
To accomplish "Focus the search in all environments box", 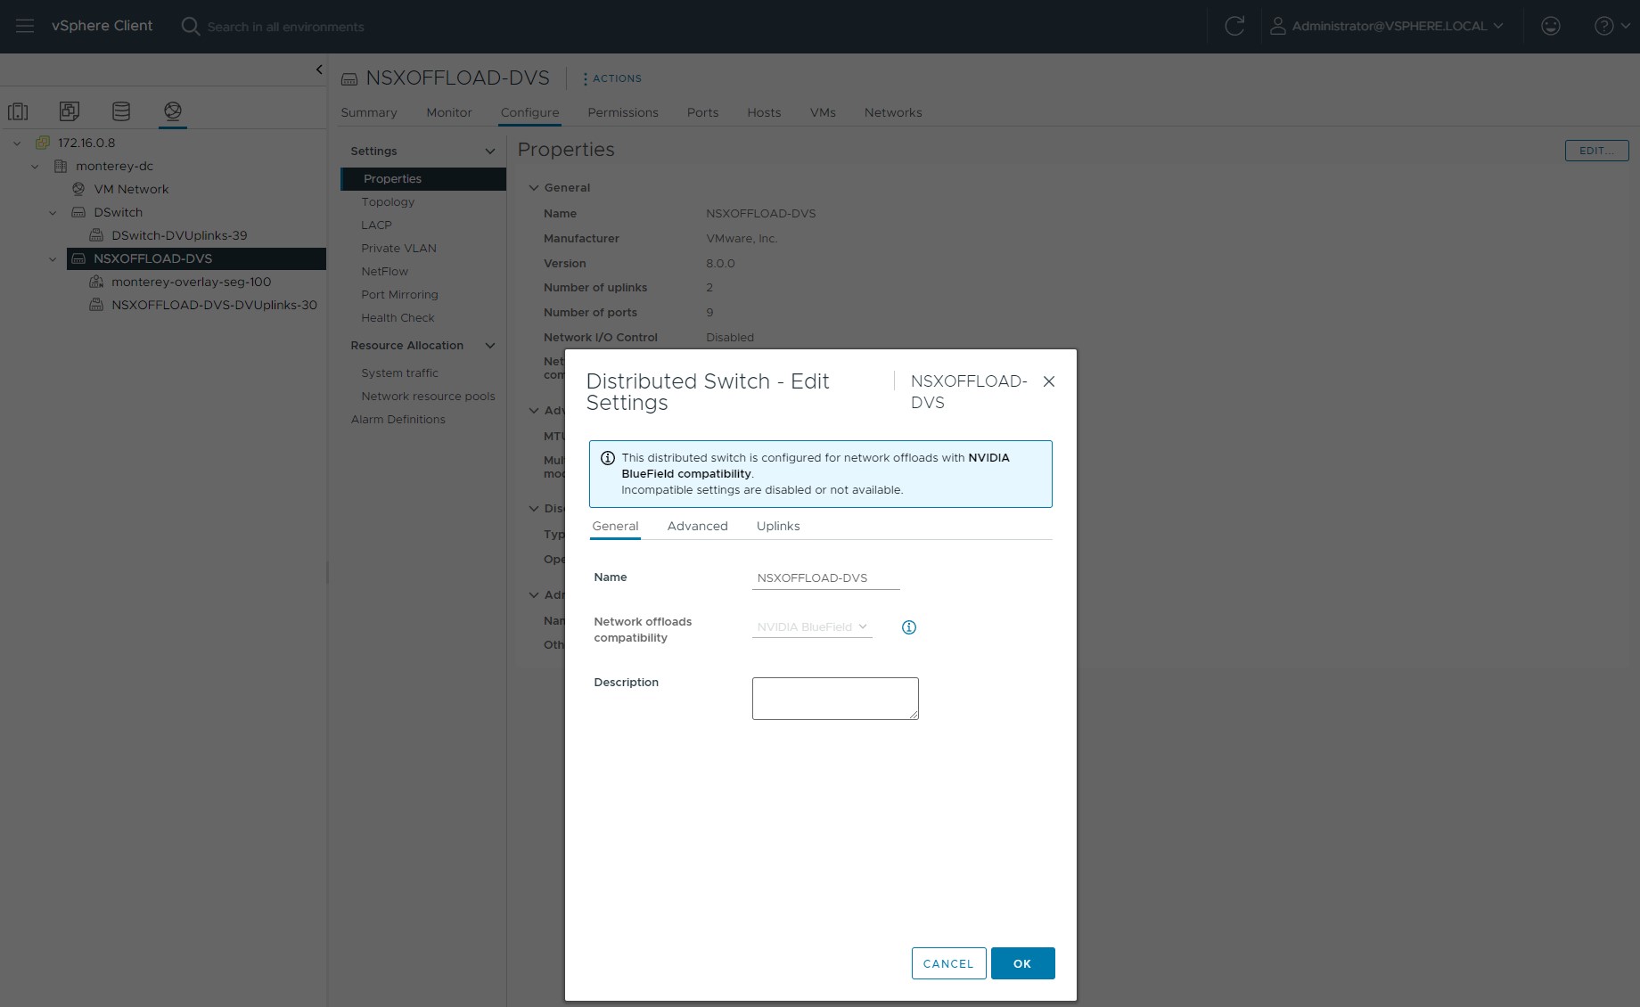I will point(285,27).
